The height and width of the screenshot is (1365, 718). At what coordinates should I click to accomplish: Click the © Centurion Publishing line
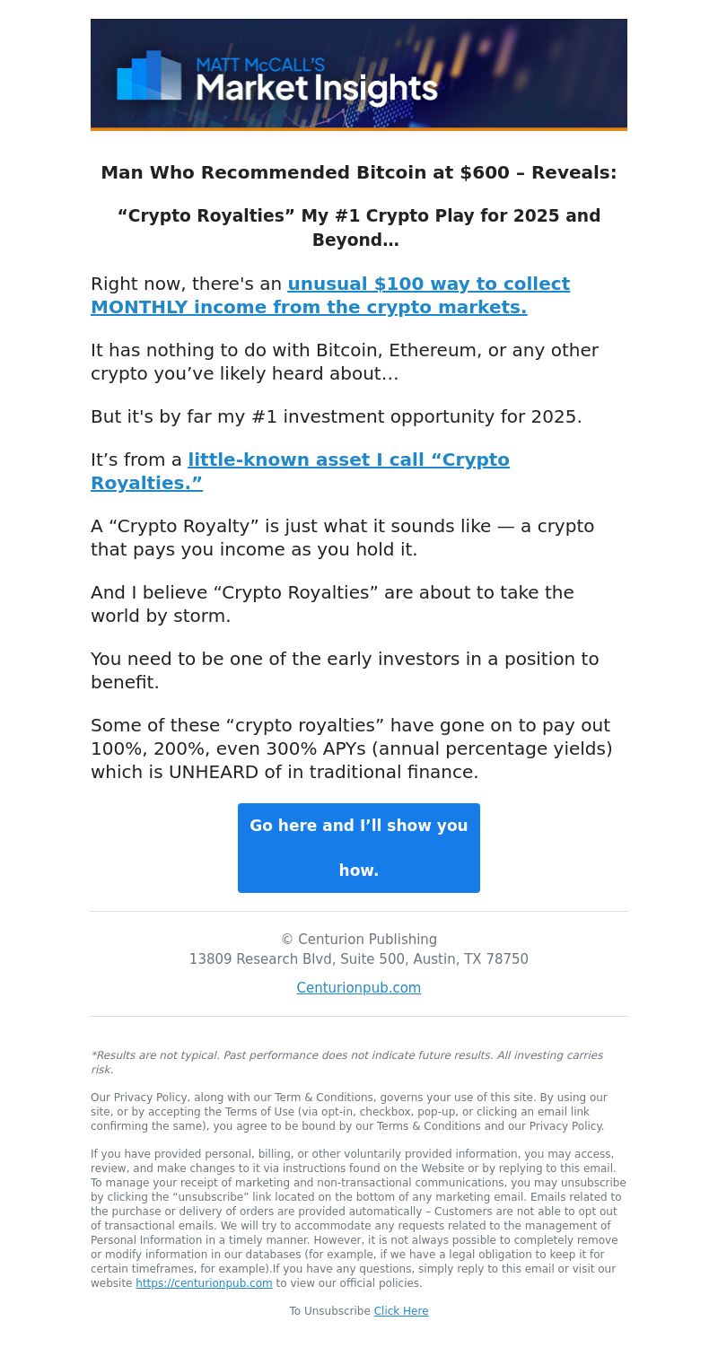[359, 940]
